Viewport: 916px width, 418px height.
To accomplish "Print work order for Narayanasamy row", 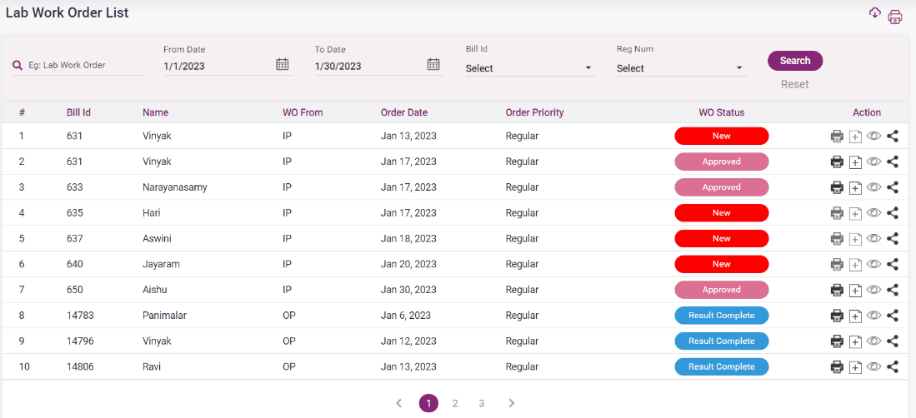I will (x=837, y=187).
